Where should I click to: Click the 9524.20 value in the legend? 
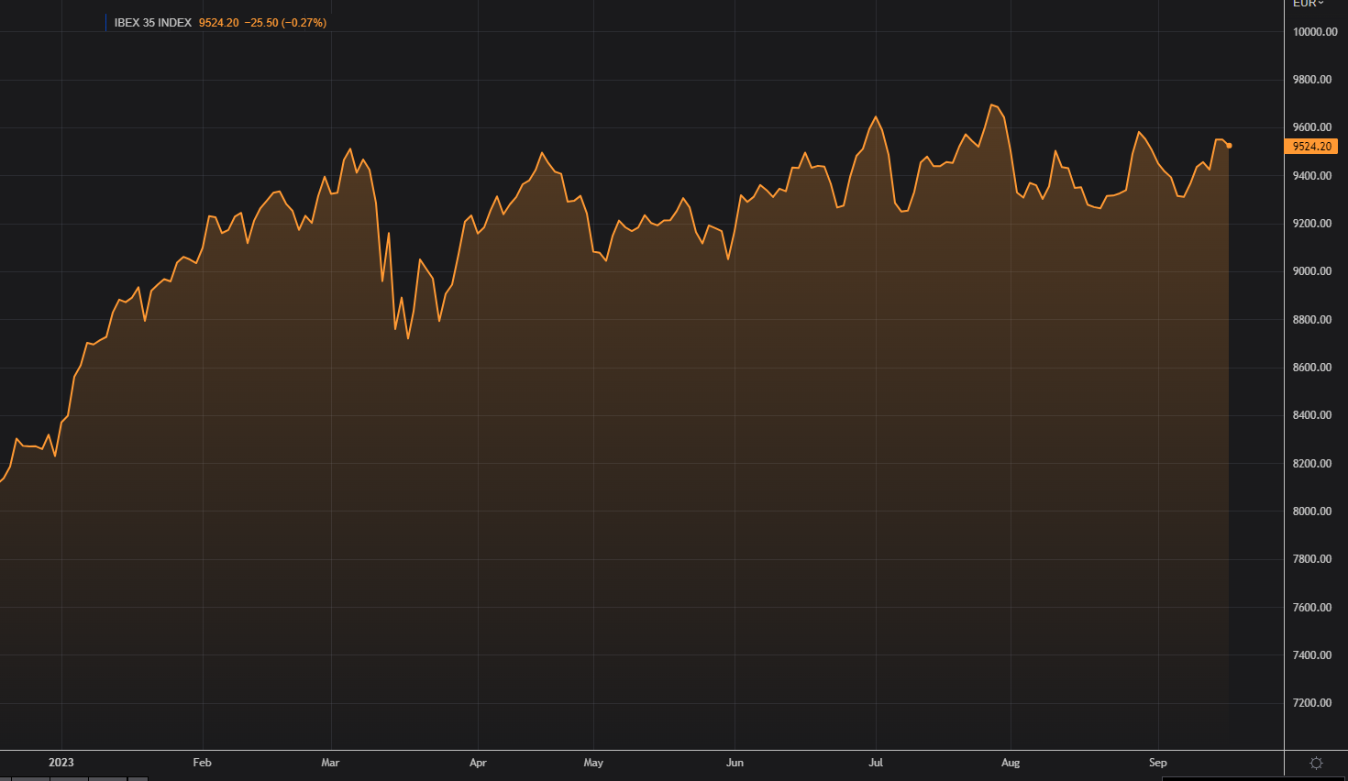pyautogui.click(x=218, y=23)
